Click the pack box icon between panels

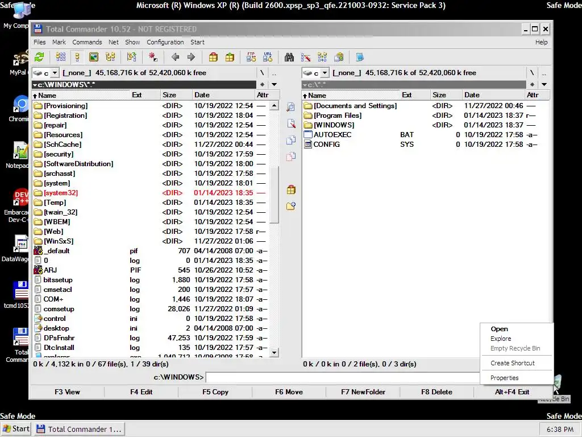[x=291, y=190]
